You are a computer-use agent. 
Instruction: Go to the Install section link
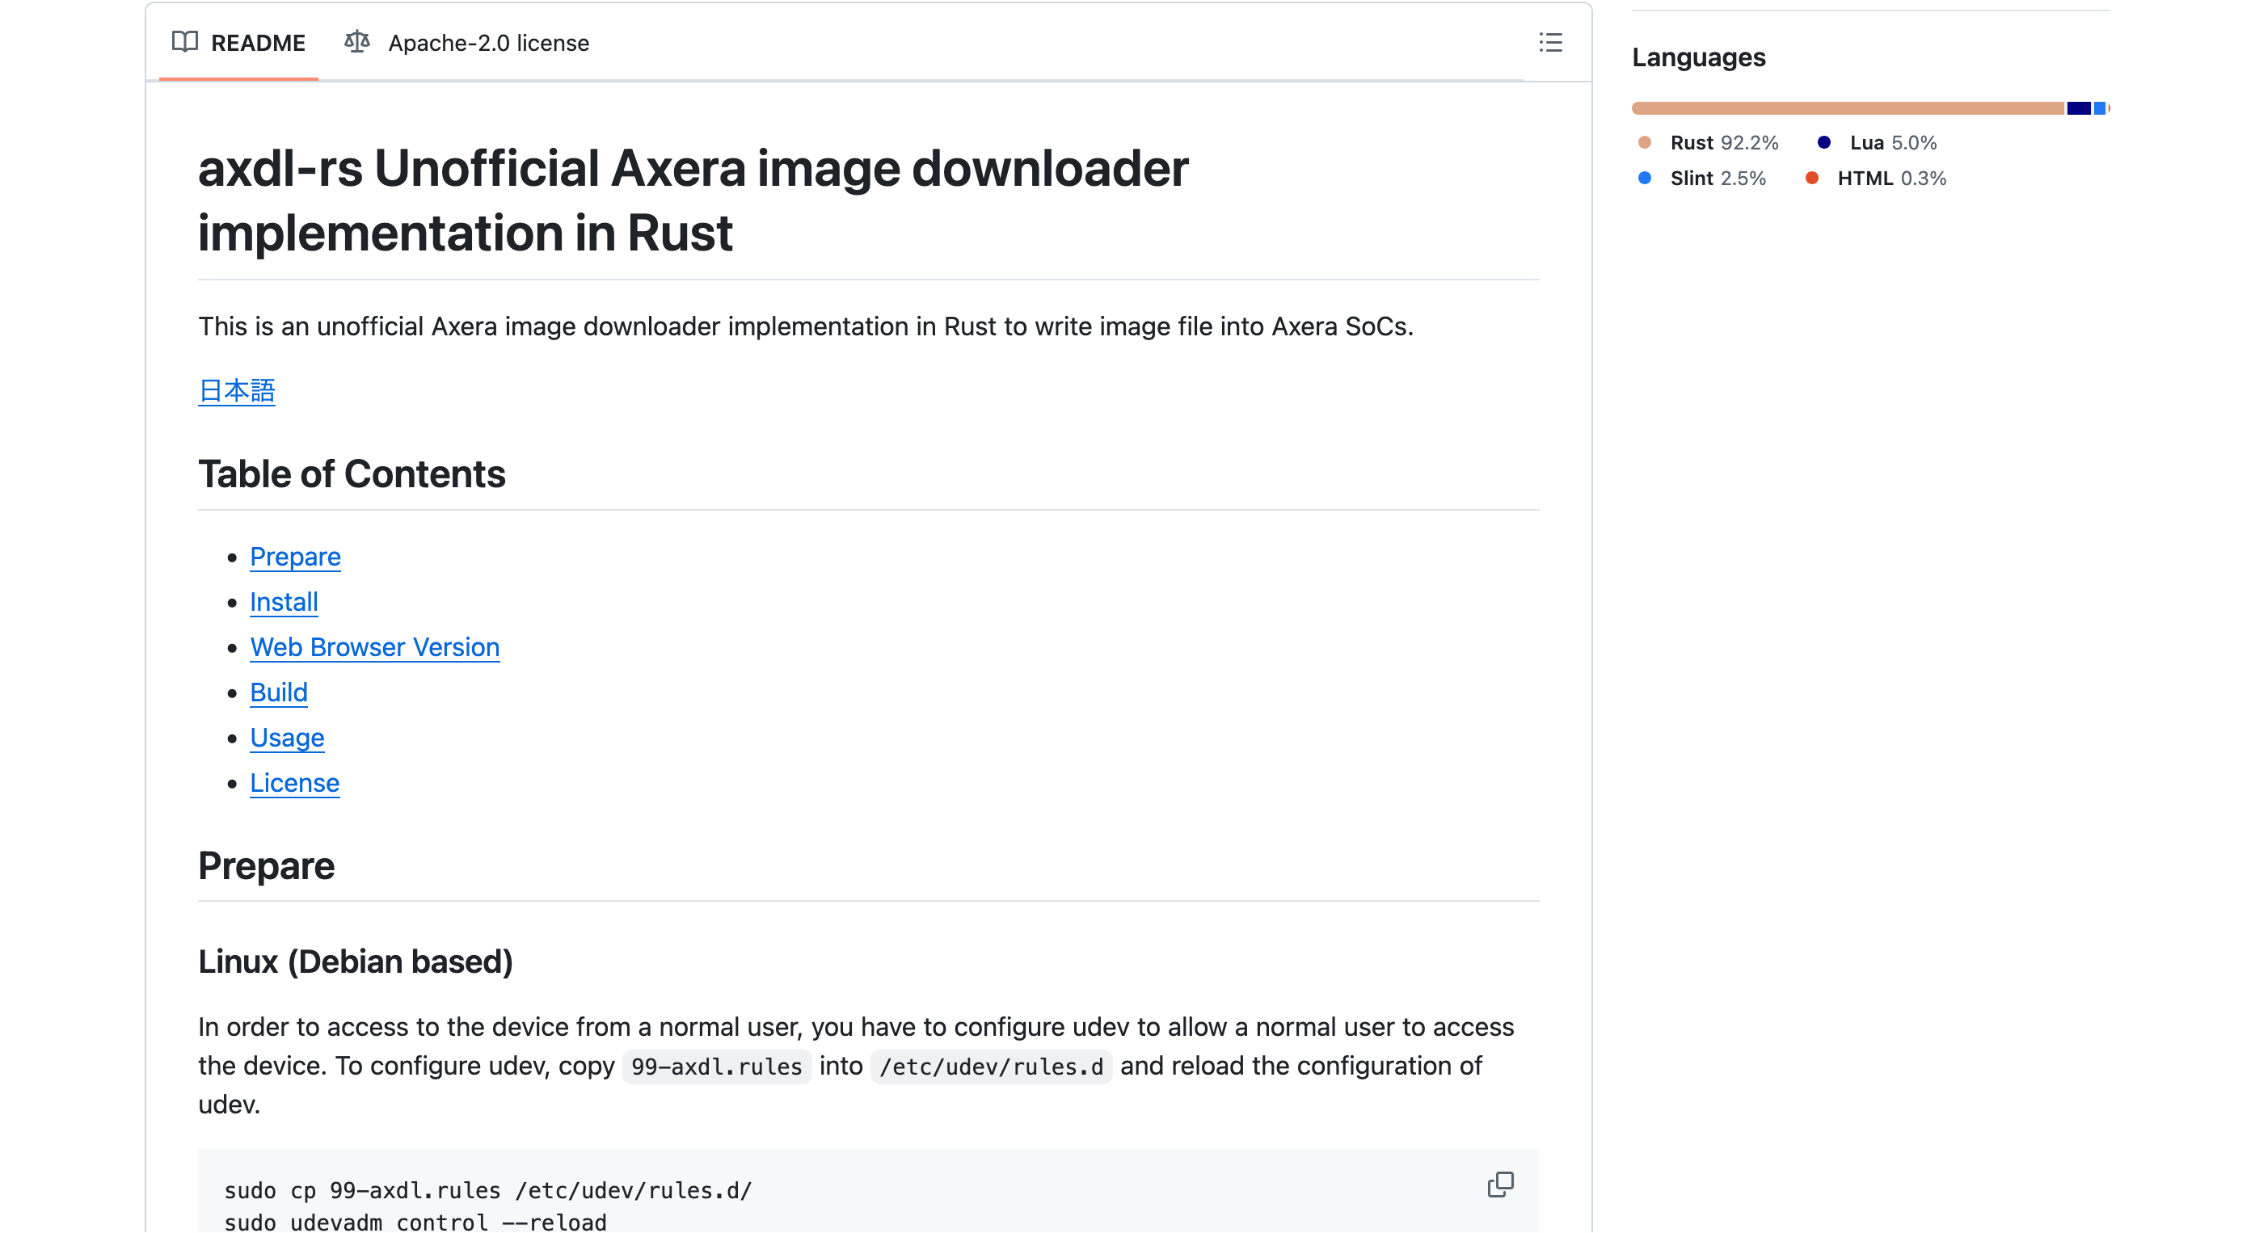(x=284, y=602)
